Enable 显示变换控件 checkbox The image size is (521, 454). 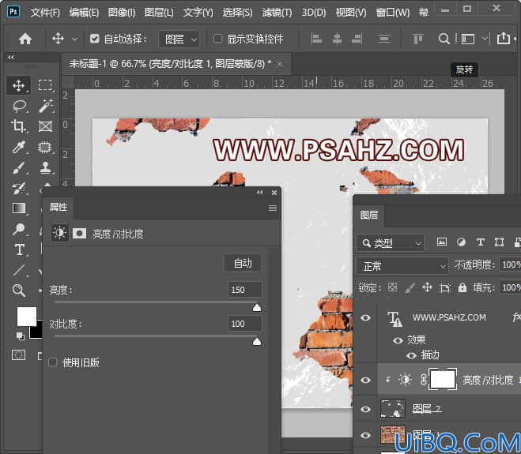[x=217, y=39]
